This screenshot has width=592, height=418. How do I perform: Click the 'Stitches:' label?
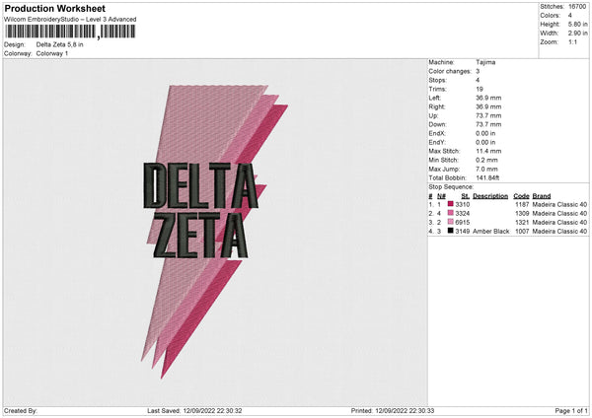point(552,7)
